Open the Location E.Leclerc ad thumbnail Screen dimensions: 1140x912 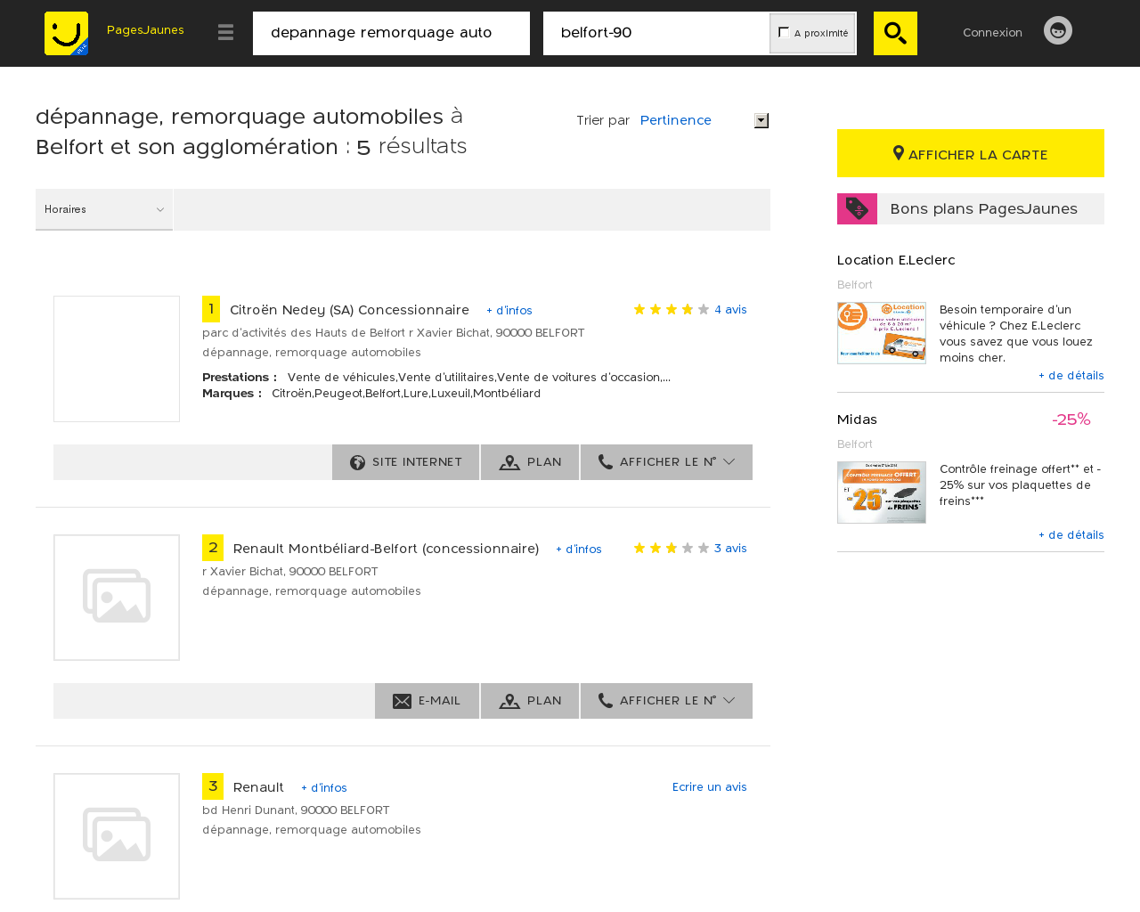(882, 333)
